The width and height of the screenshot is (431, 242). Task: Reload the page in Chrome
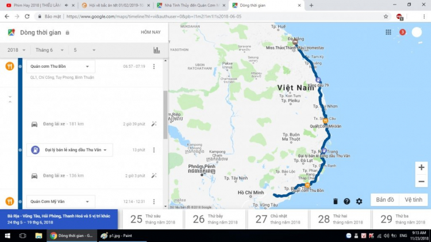pos(27,17)
